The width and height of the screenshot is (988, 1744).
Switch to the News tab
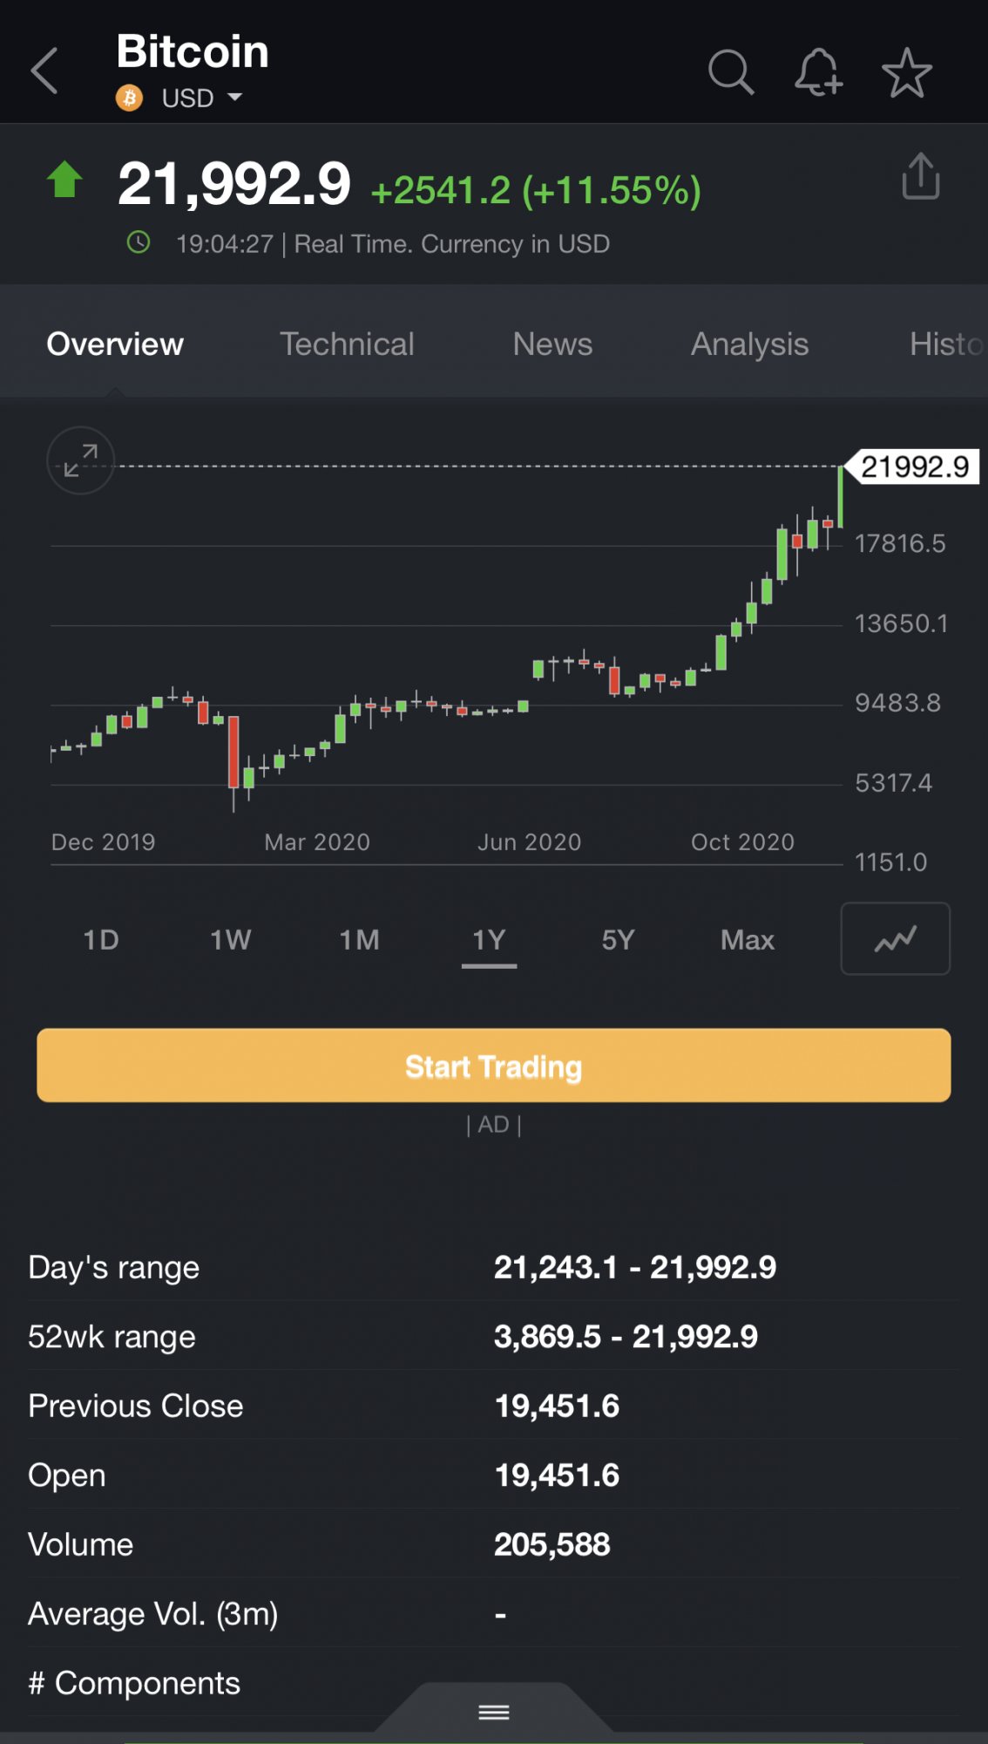click(x=552, y=344)
